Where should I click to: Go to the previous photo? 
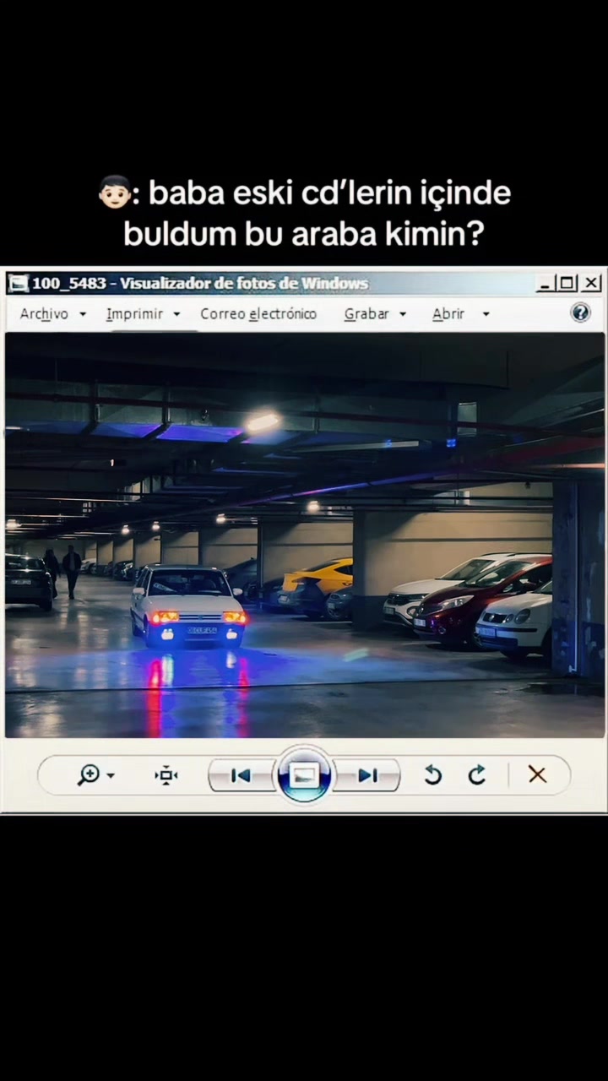point(241,775)
